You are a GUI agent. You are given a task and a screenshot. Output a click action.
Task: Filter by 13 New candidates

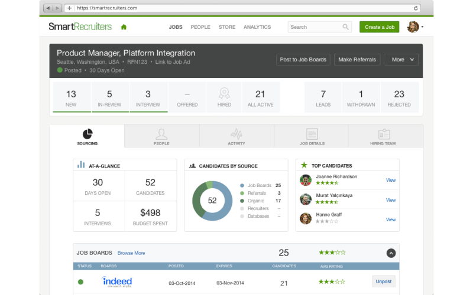[x=71, y=97]
